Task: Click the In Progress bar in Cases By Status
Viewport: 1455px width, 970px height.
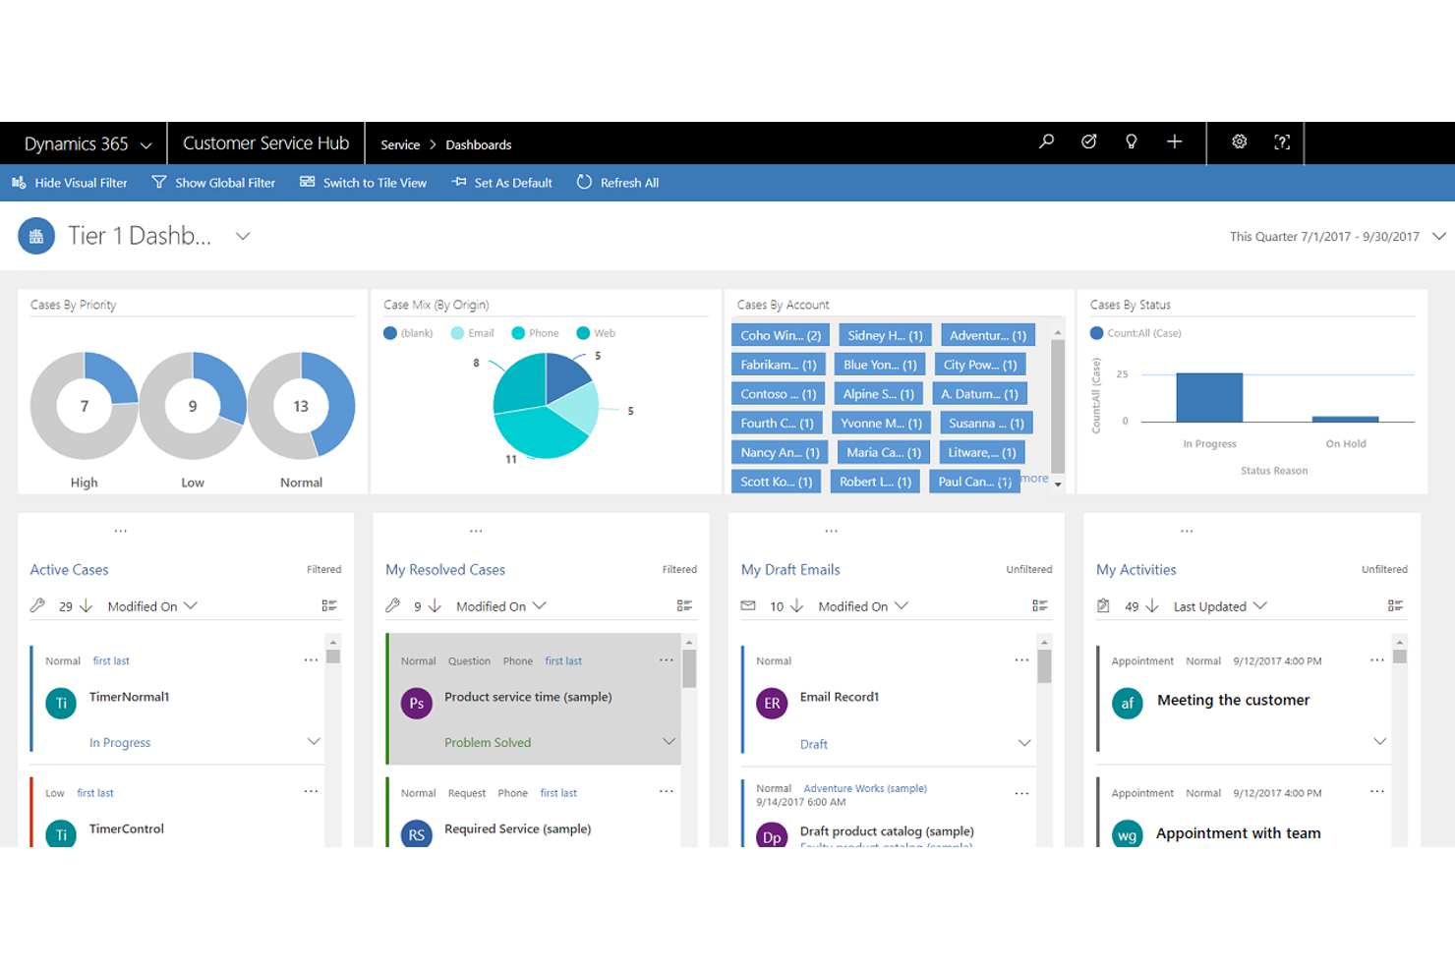Action: (x=1209, y=398)
